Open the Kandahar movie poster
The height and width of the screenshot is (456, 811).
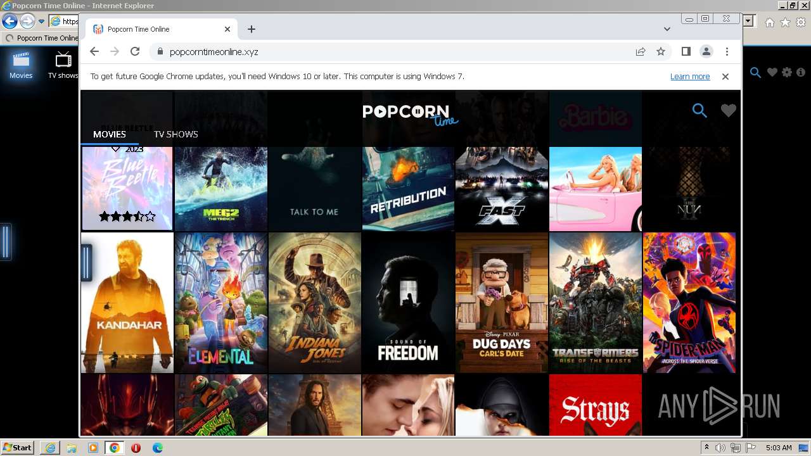[127, 303]
